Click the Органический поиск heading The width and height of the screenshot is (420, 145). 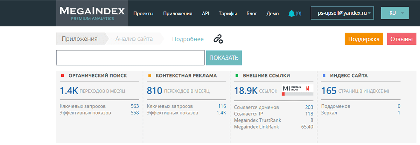(x=98, y=75)
